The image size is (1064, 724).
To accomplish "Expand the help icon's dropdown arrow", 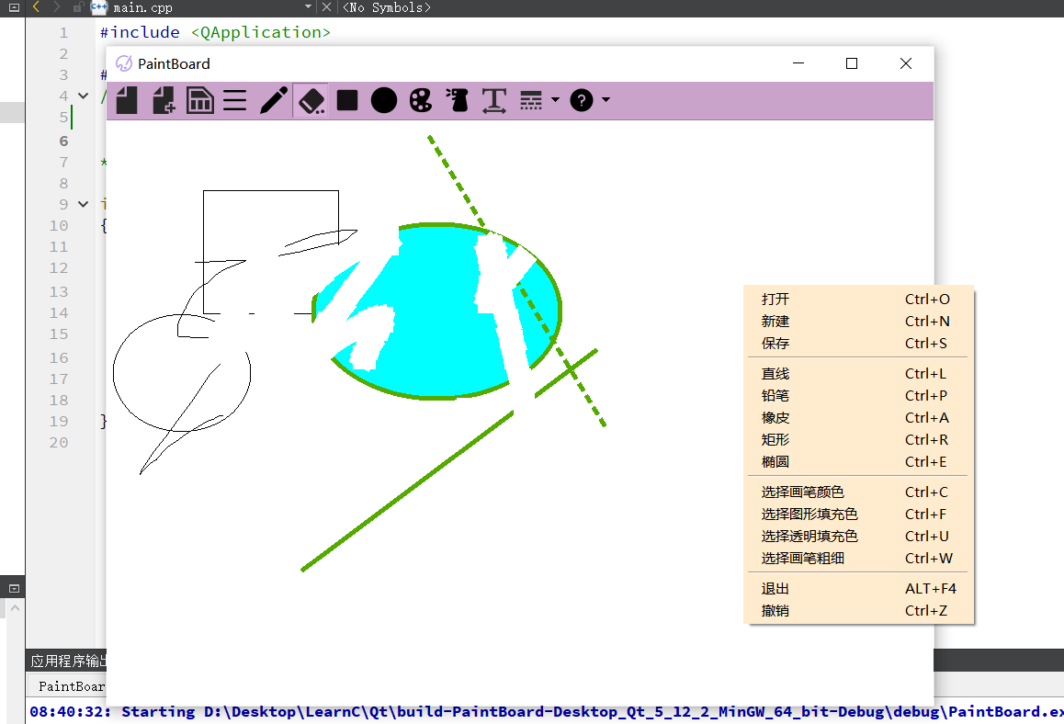I will 604,100.
